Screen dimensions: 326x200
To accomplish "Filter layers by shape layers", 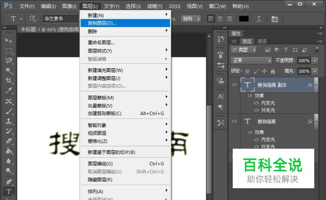I will (x=295, y=49).
